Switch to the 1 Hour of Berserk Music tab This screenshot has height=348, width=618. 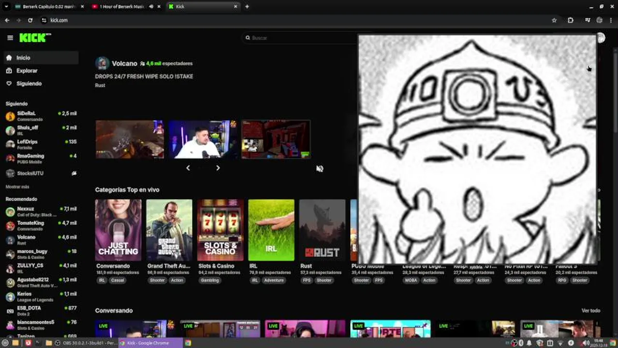(121, 7)
